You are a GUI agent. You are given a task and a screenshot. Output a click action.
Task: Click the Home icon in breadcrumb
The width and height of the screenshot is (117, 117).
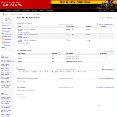coord(3,14)
